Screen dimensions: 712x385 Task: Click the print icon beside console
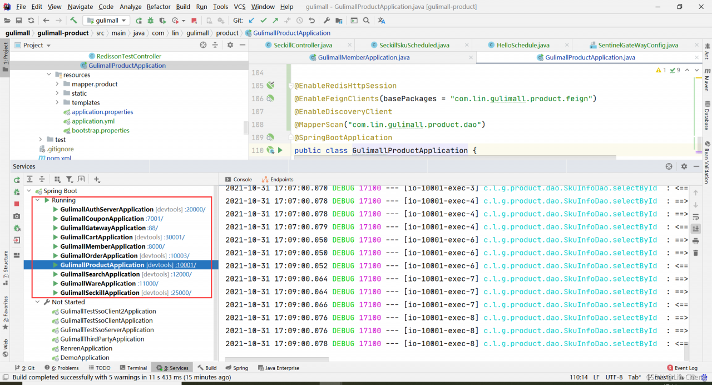click(695, 241)
